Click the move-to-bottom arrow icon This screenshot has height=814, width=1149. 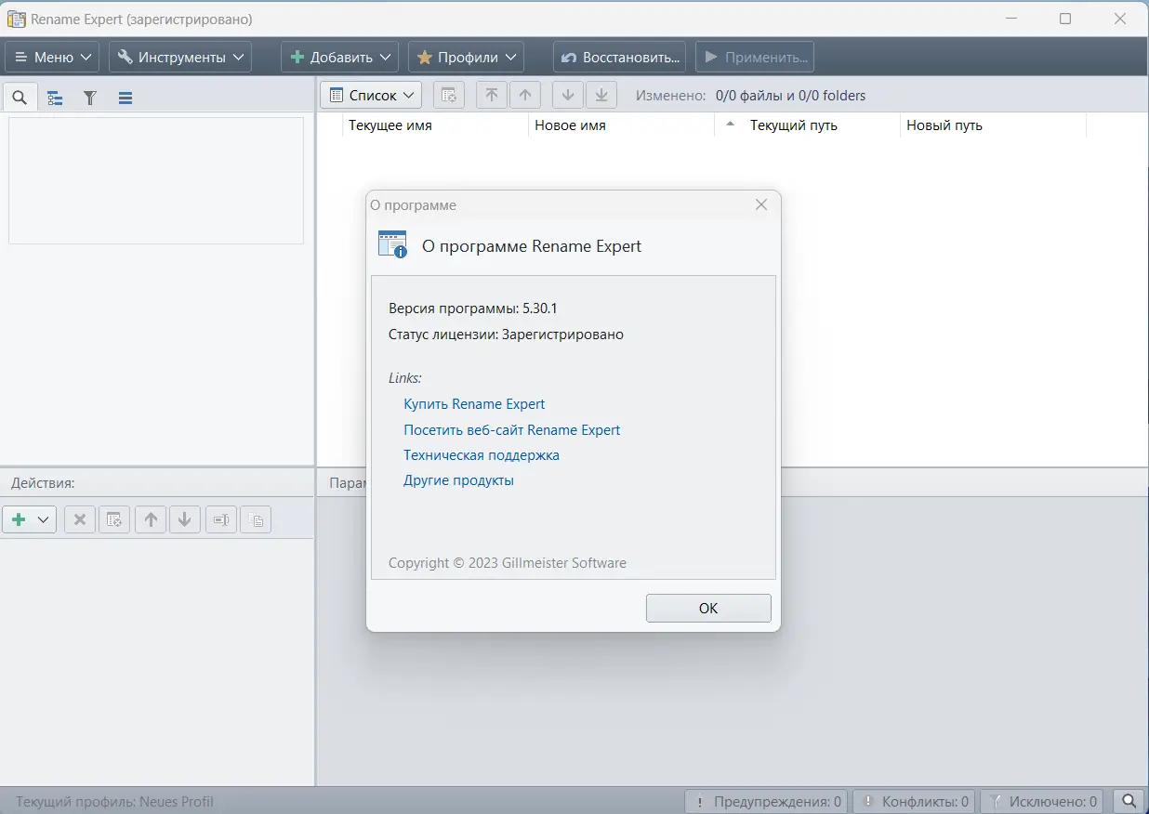(601, 94)
